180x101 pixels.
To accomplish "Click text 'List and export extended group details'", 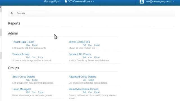I will coord(88,83).
